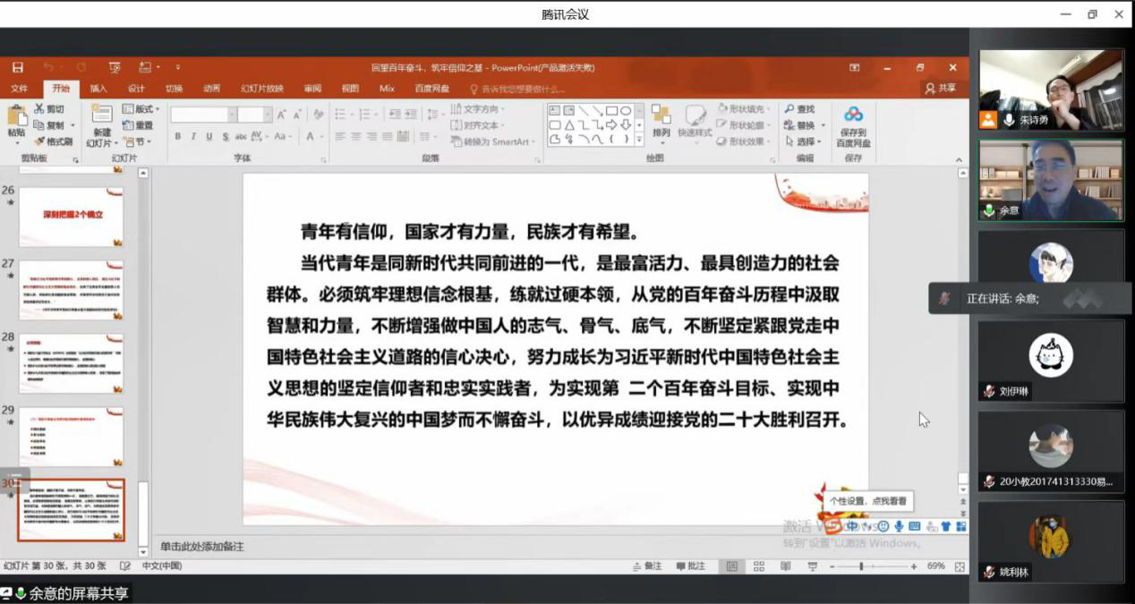Toggle bold formatting button B

click(178, 137)
